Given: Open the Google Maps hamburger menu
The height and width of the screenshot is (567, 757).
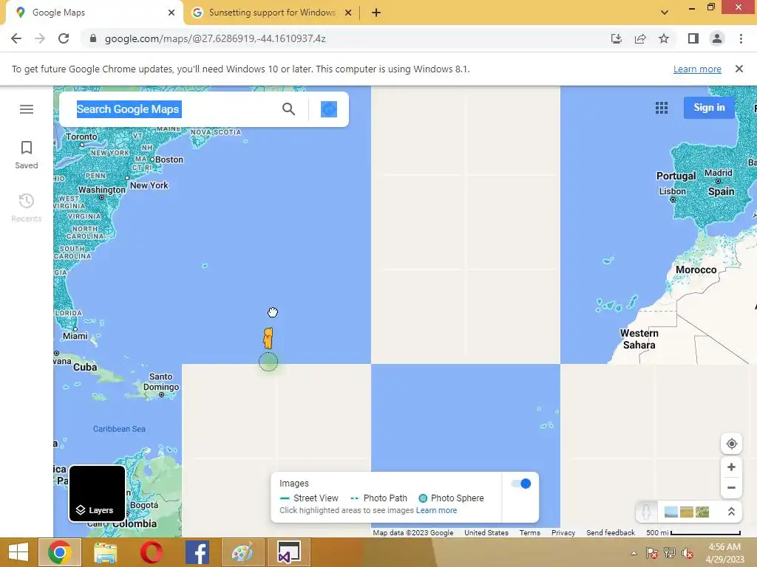Looking at the screenshot, I should click(27, 109).
